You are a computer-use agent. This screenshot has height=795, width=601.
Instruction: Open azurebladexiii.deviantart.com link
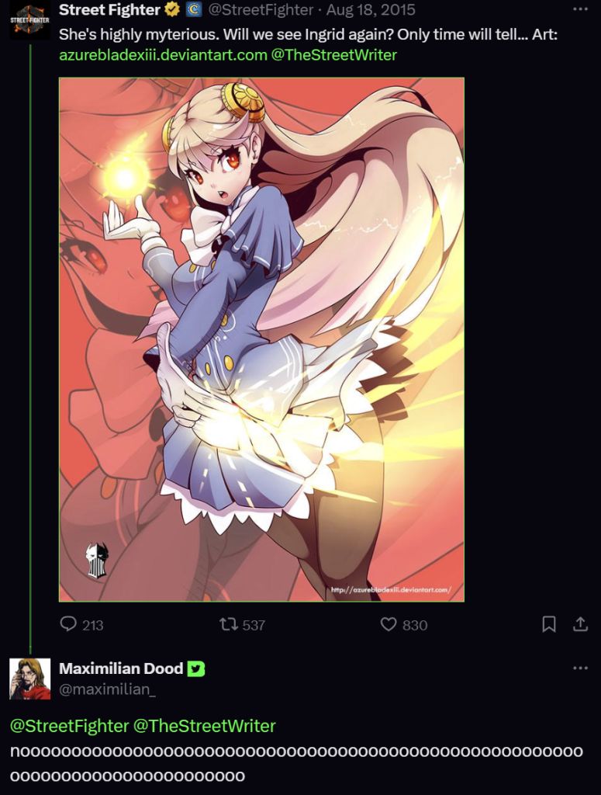coord(163,55)
